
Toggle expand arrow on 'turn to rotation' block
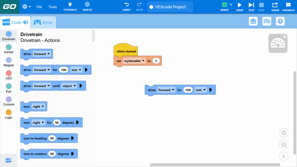(73, 154)
